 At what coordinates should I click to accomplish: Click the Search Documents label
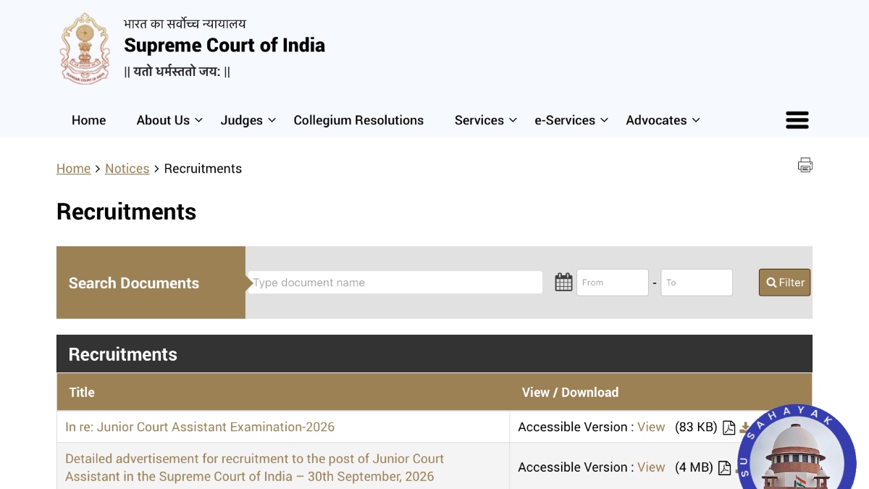134,283
